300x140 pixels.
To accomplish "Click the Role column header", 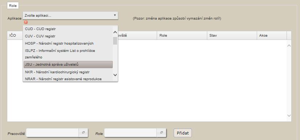I will [182, 36].
